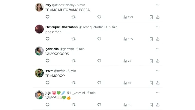Go to @gabzrth handle profile
The height and width of the screenshot is (110, 195).
pyautogui.click(x=67, y=49)
